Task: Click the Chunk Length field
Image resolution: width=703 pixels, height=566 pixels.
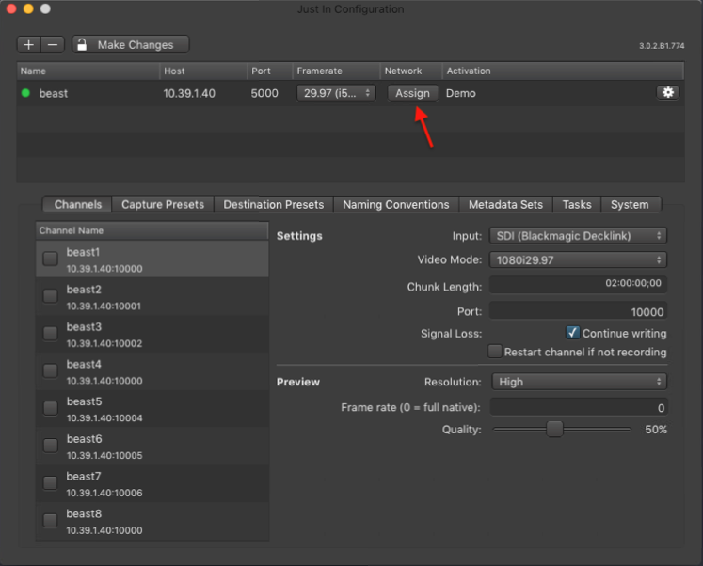Action: pos(578,283)
